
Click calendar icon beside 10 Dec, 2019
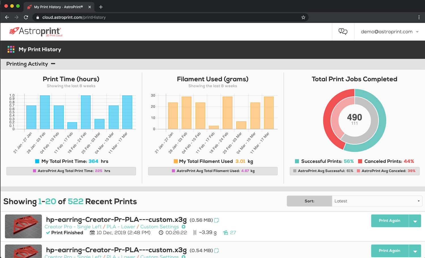(x=92, y=233)
